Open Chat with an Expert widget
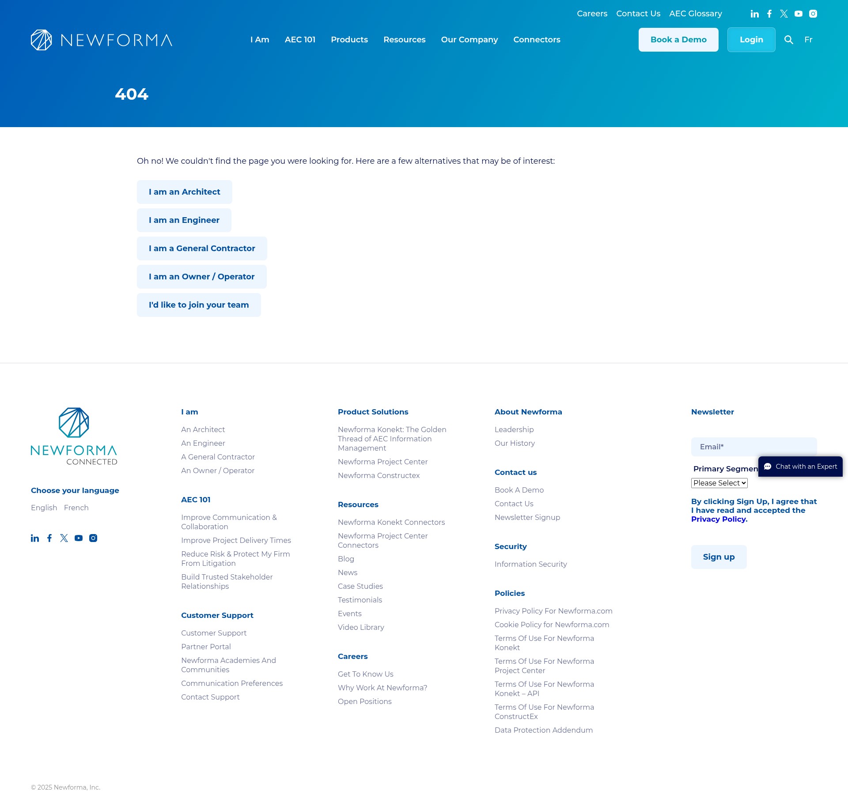 pyautogui.click(x=800, y=467)
